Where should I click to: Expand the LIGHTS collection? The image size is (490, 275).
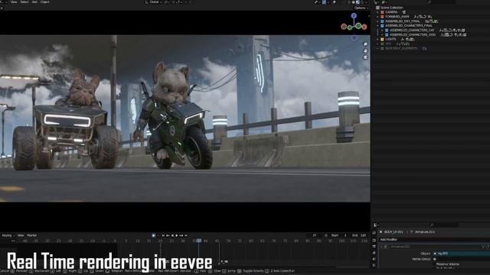pos(377,40)
